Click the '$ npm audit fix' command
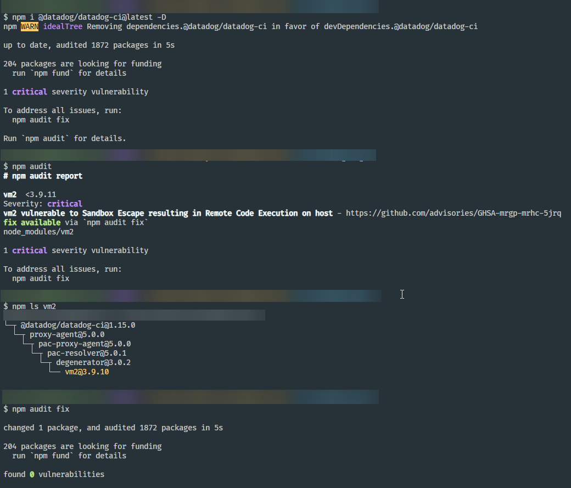Screen dimensions: 571x488 36,409
